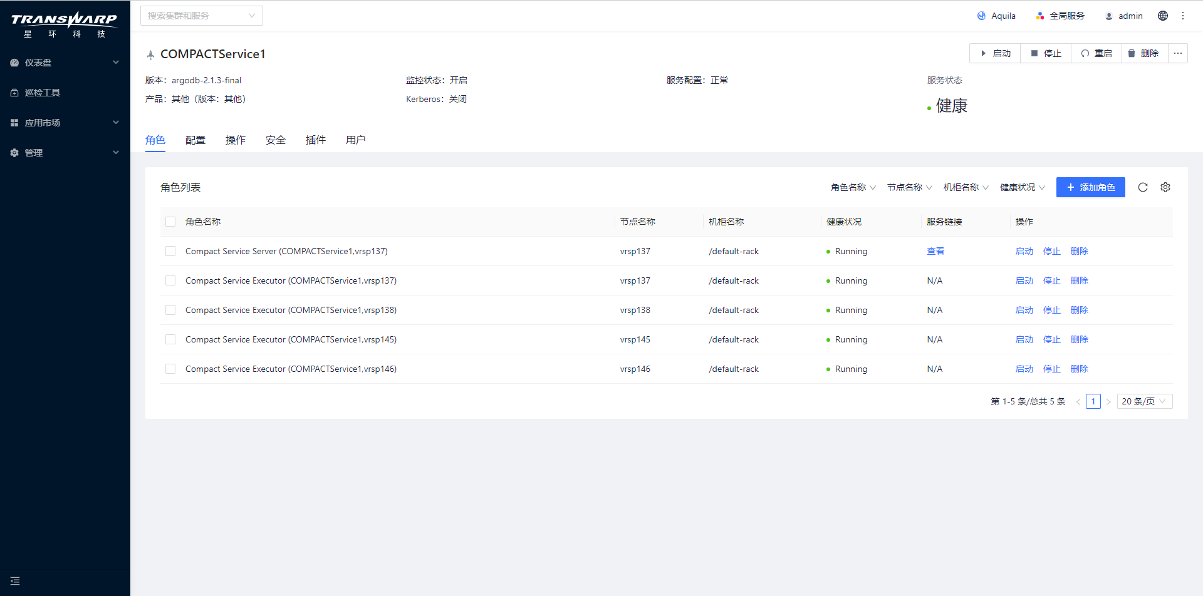Click the Aquila icon in header
Screen dimensions: 1203x596
pos(981,16)
